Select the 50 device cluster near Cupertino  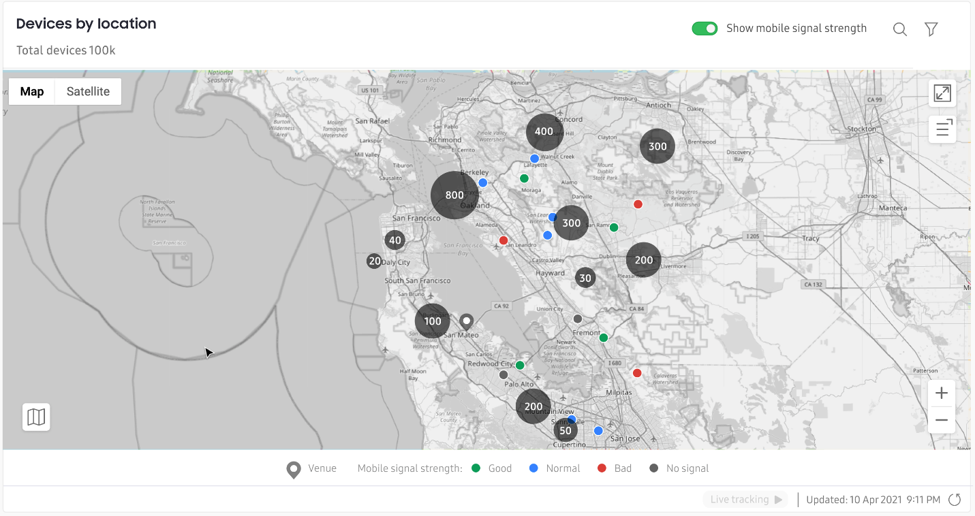pos(566,431)
